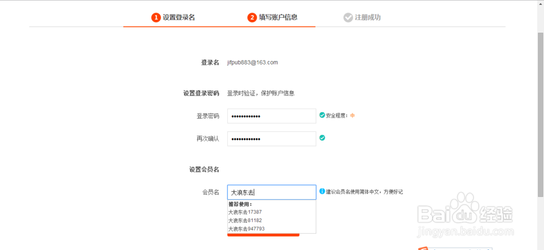Screen dimensions: 544x250
Task: Click the orange step 2 number badge
Action: pyautogui.click(x=252, y=17)
